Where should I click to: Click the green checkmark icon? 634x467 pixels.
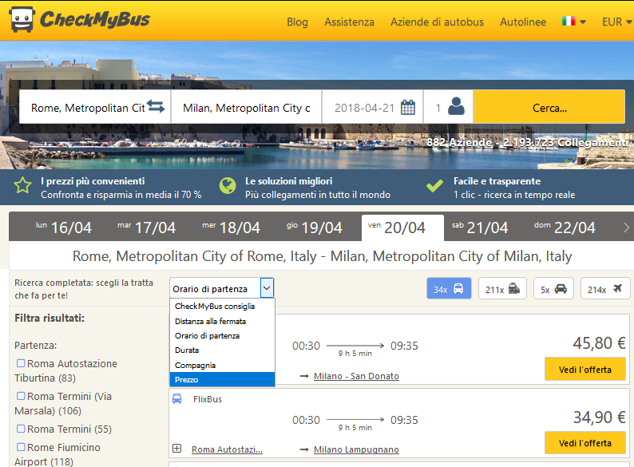coord(434,186)
